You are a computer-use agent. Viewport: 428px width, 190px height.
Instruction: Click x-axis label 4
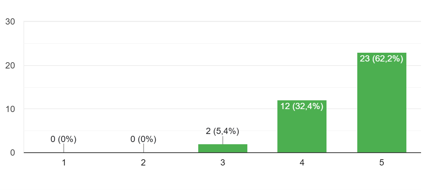coord(302,163)
